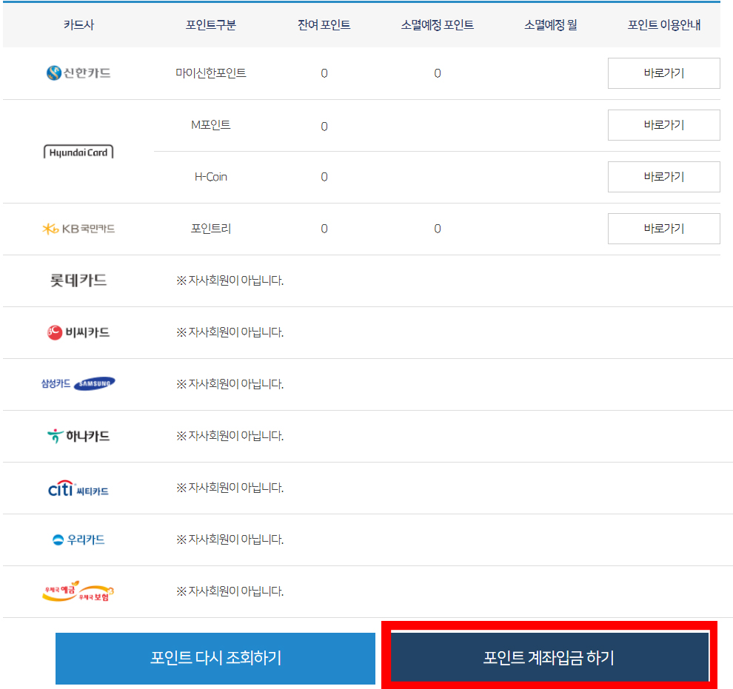Click the 삼성카드 Samsung logo
The height and width of the screenshot is (689, 733).
[78, 383]
